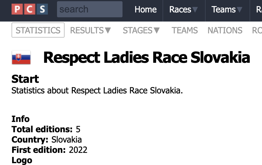Screen dimensions: 262x165
Task: Switch to the gray TEAMS tab
Action: coord(185,30)
